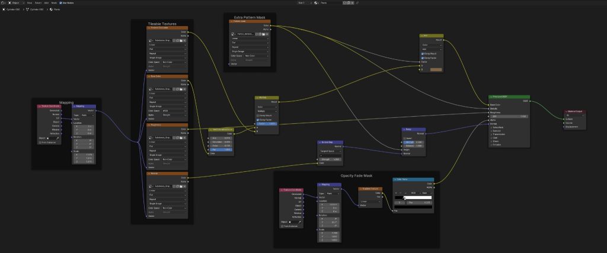Image resolution: width=607 pixels, height=253 pixels.
Task: Open the Add menu
Action: coord(46,3)
